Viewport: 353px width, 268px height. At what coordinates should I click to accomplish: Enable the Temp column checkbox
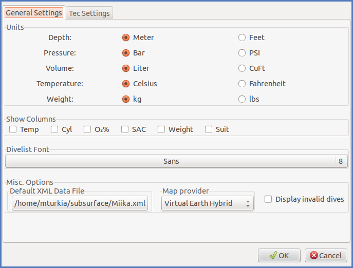pyautogui.click(x=13, y=129)
